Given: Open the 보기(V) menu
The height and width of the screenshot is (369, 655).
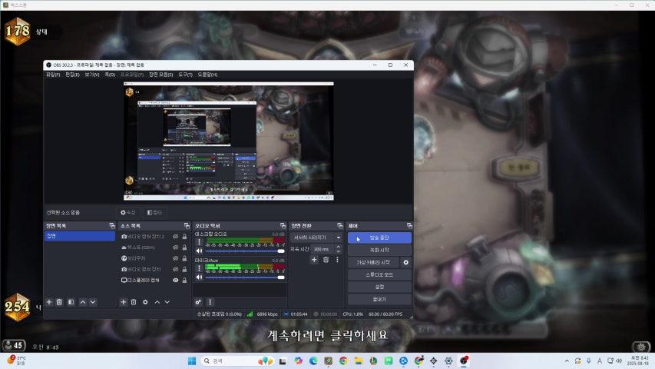Looking at the screenshot, I should (92, 75).
